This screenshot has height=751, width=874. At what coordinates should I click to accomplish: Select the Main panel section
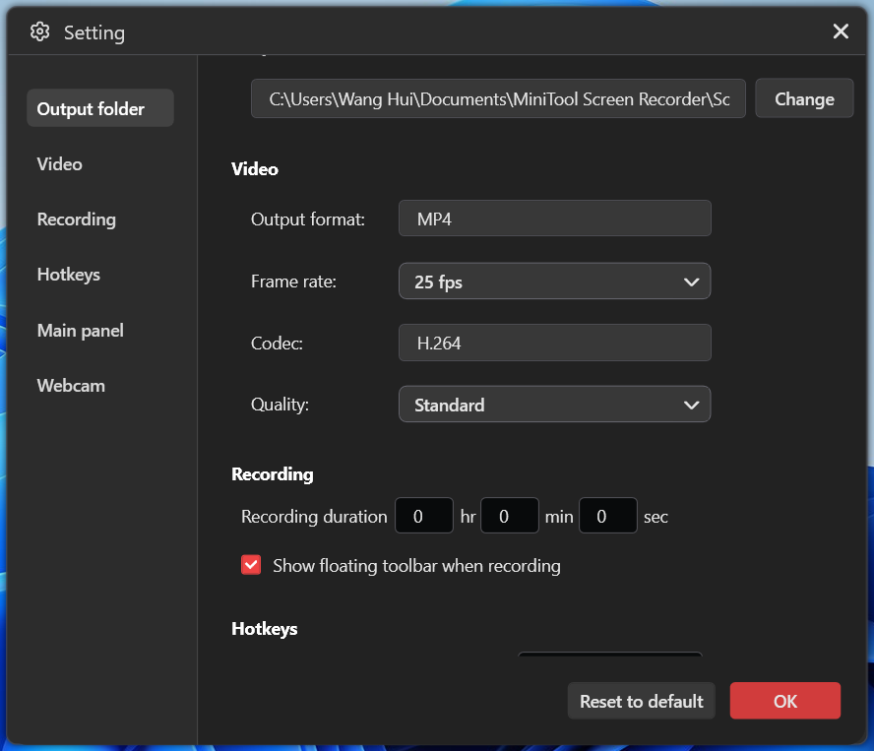80,330
